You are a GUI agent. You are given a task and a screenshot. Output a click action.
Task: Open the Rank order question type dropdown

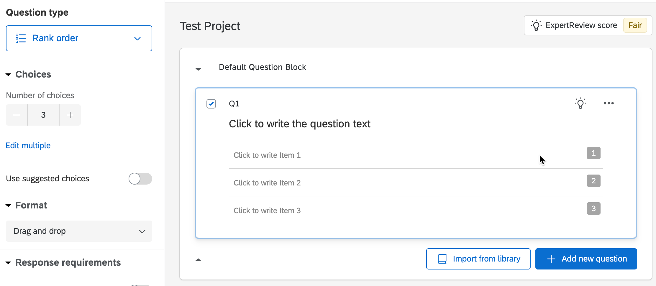79,38
